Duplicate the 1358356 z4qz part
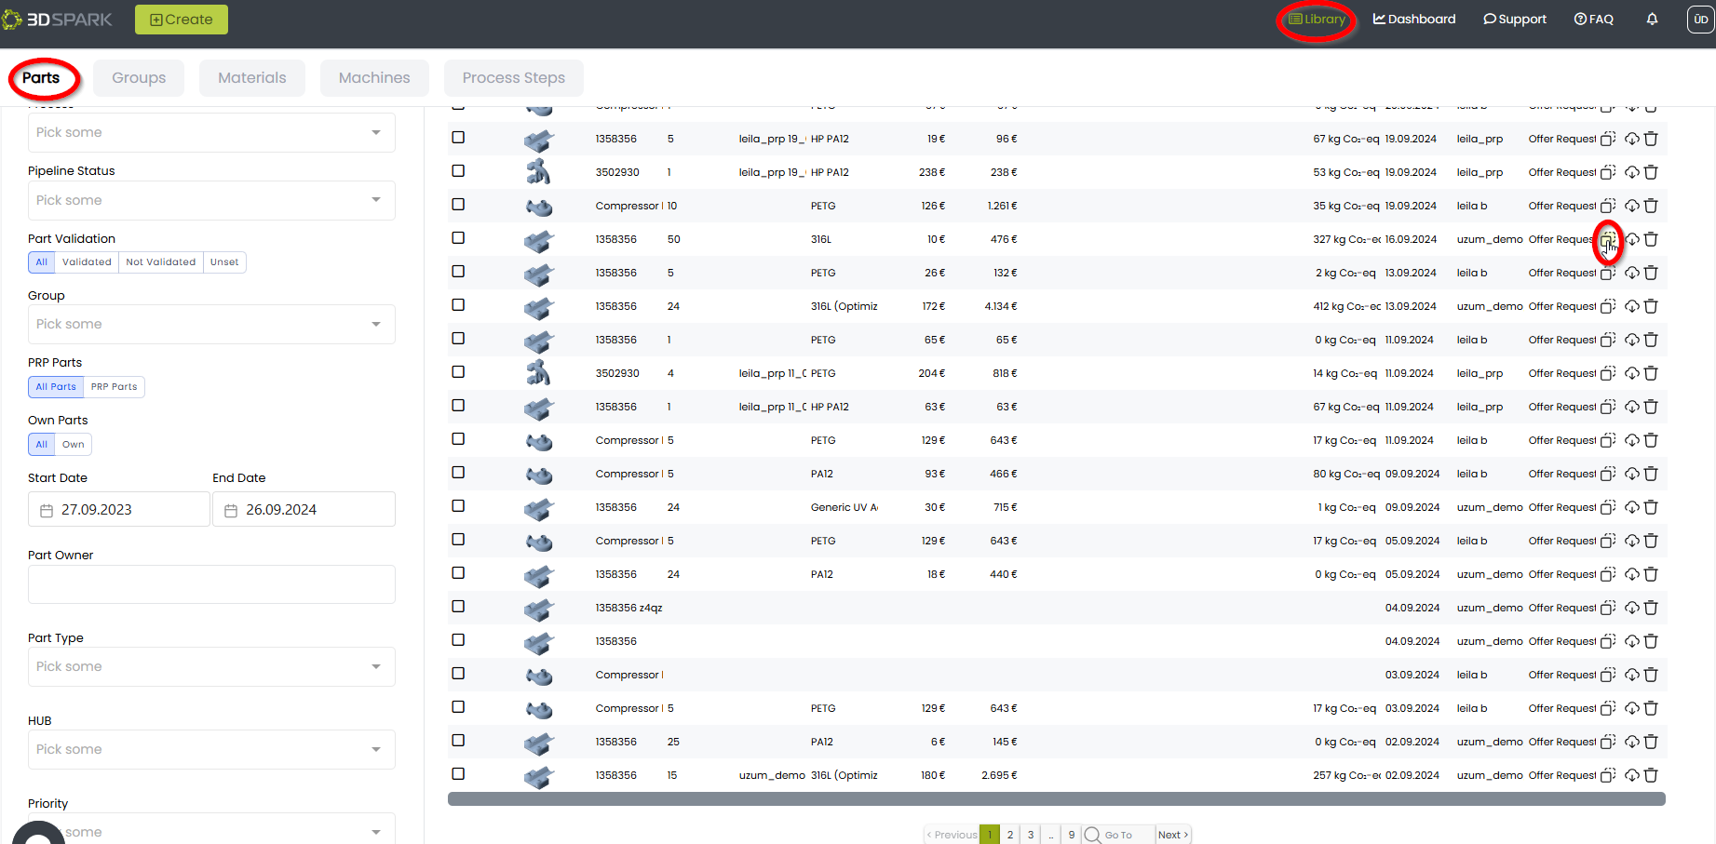The image size is (1716, 844). 1608,608
